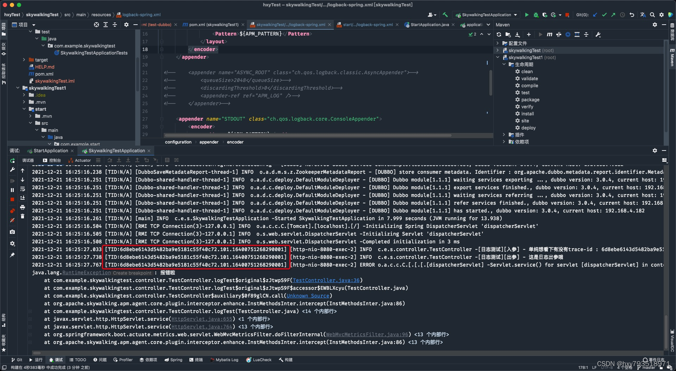This screenshot has width=676, height=371.
Task: Select opened file target icon in Project panel
Action: tap(96, 25)
